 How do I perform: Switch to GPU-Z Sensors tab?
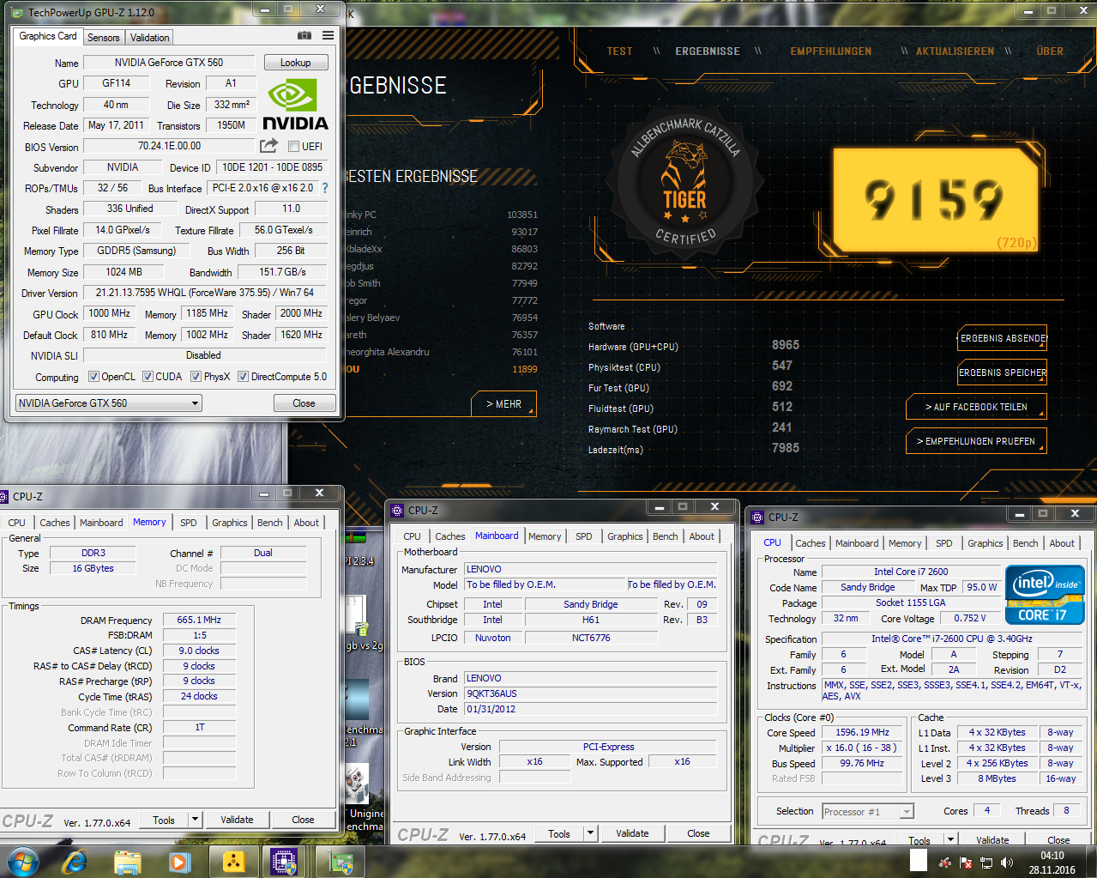point(104,38)
